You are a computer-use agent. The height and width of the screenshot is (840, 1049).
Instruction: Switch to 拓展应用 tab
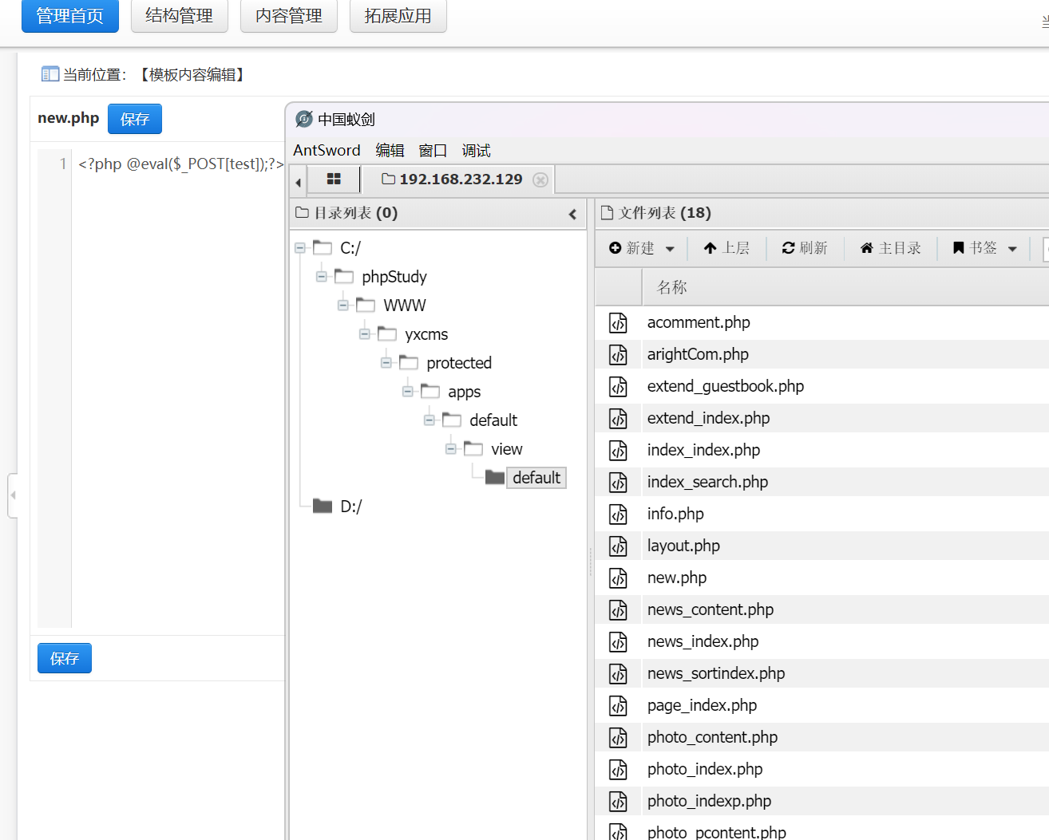[x=398, y=16]
